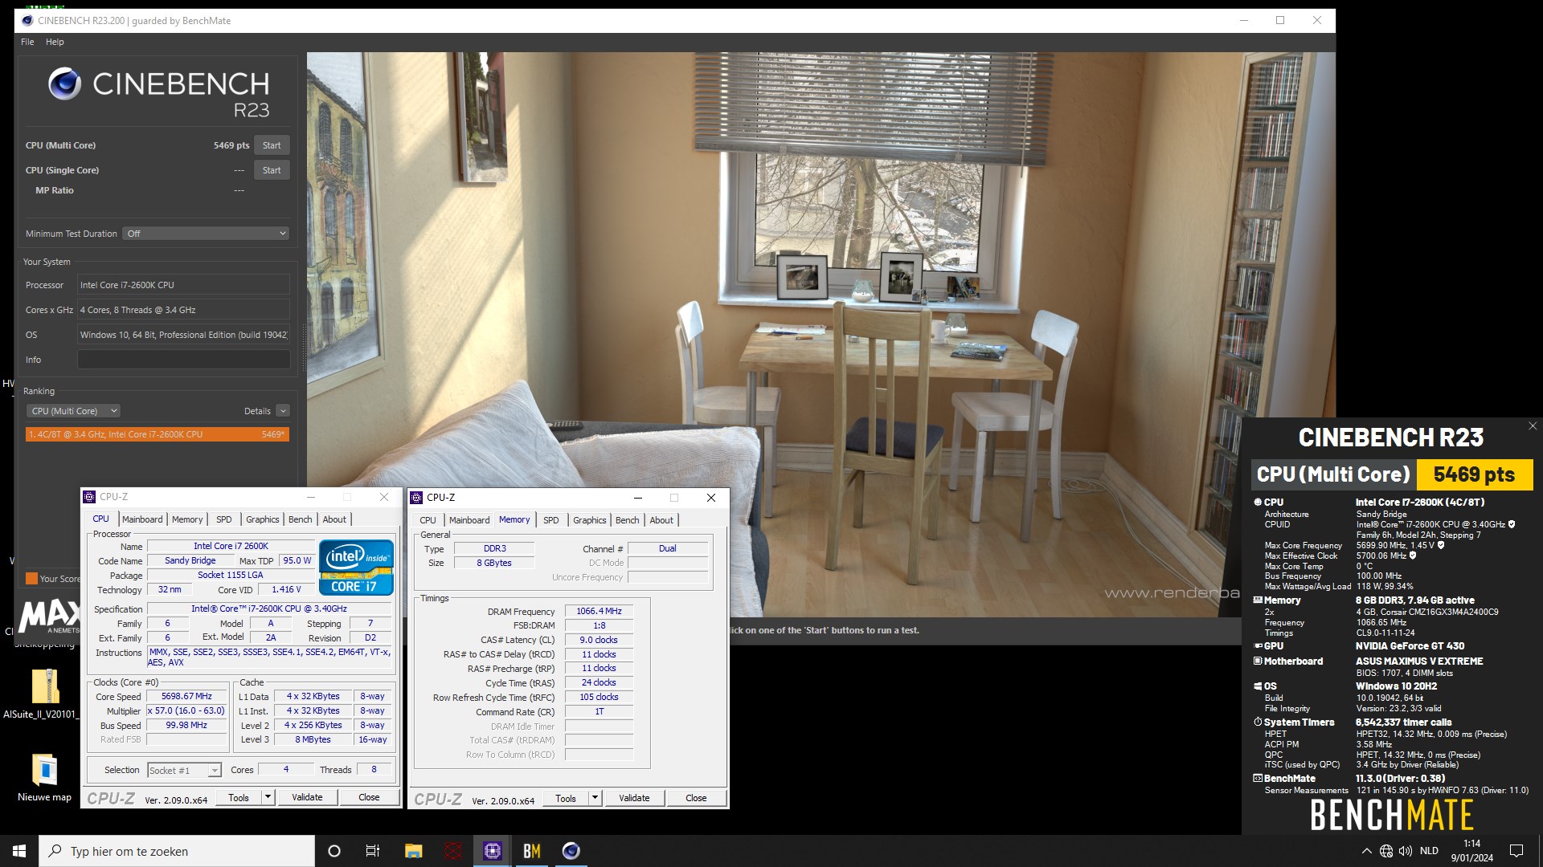Viewport: 1543px width, 867px height.
Task: Open File Explorer from the taskbar
Action: pos(413,851)
